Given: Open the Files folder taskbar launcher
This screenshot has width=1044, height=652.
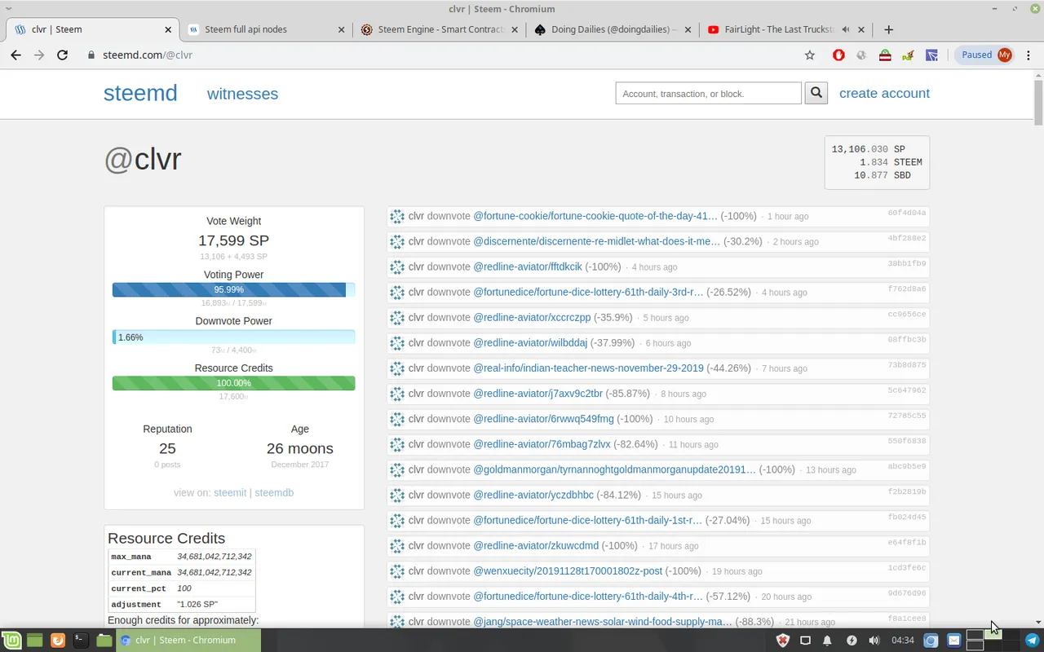Looking at the screenshot, I should coord(104,641).
